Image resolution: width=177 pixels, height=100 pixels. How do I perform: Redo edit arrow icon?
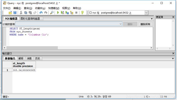(45, 13)
